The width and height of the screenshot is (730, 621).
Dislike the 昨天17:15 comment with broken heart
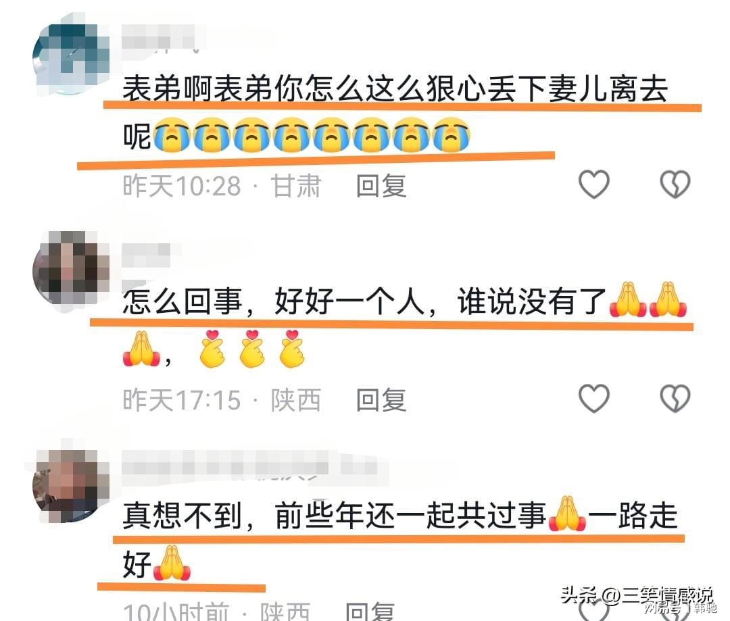(675, 399)
